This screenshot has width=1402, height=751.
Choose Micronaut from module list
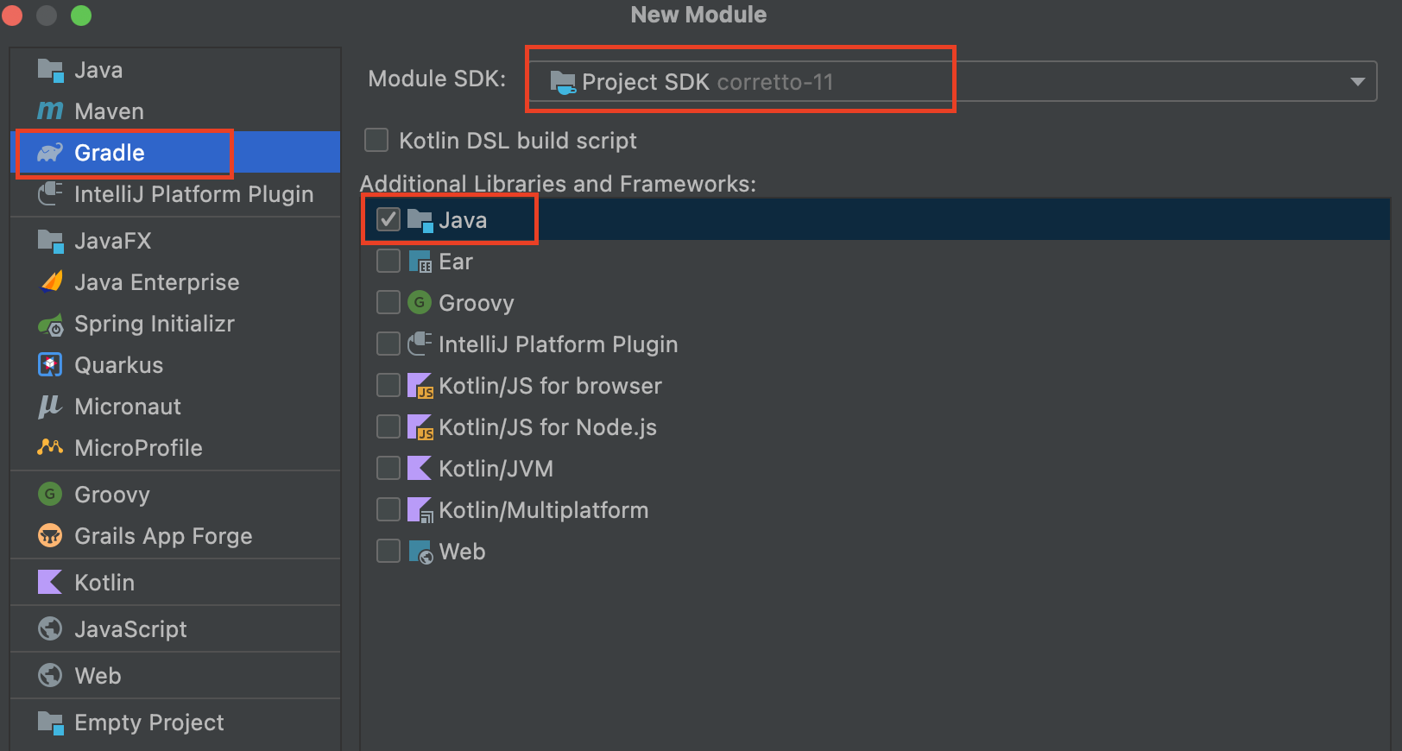[175, 407]
